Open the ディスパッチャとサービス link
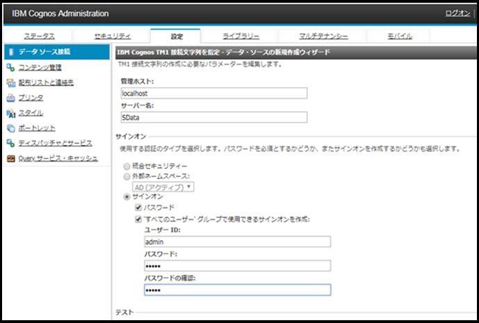 [x=56, y=143]
